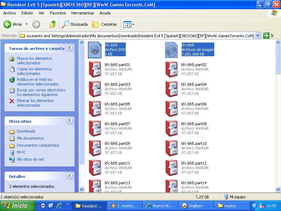Click Publica en el Web link
The height and width of the screenshot is (211, 281).
[x=38, y=82]
